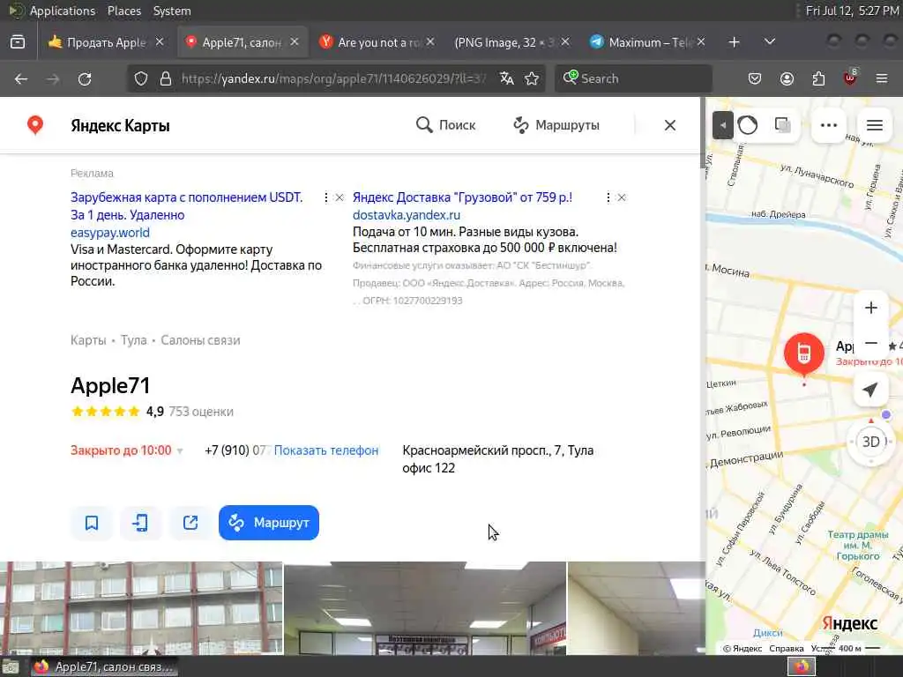
Task: Open the Firefox View icon
Action: [x=18, y=42]
